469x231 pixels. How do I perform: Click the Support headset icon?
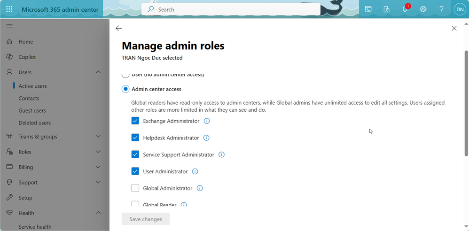(9, 182)
